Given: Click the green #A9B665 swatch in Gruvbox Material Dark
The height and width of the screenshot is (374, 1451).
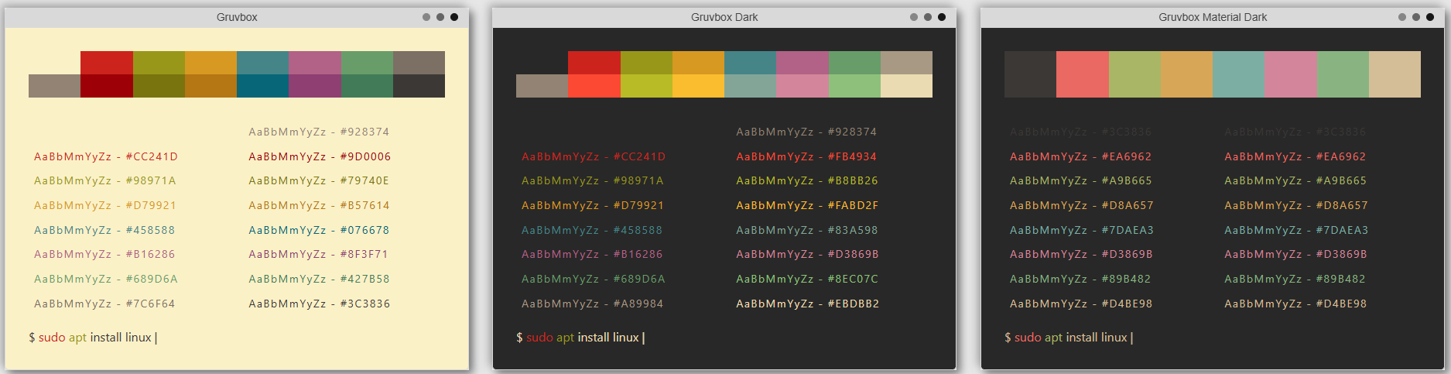Looking at the screenshot, I should [1134, 74].
